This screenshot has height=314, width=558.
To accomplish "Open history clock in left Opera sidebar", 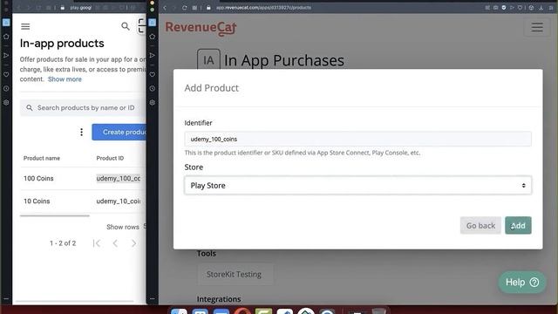I will pyautogui.click(x=6, y=88).
